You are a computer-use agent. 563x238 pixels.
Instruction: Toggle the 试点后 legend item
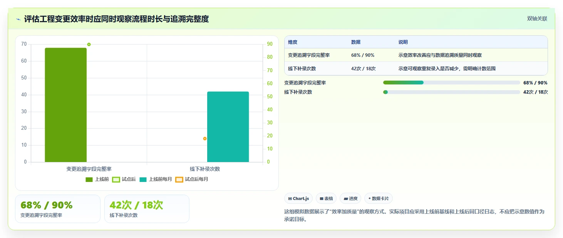[x=124, y=179]
